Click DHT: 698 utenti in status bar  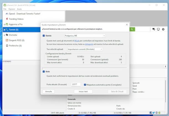pyautogui.click(x=58, y=113)
